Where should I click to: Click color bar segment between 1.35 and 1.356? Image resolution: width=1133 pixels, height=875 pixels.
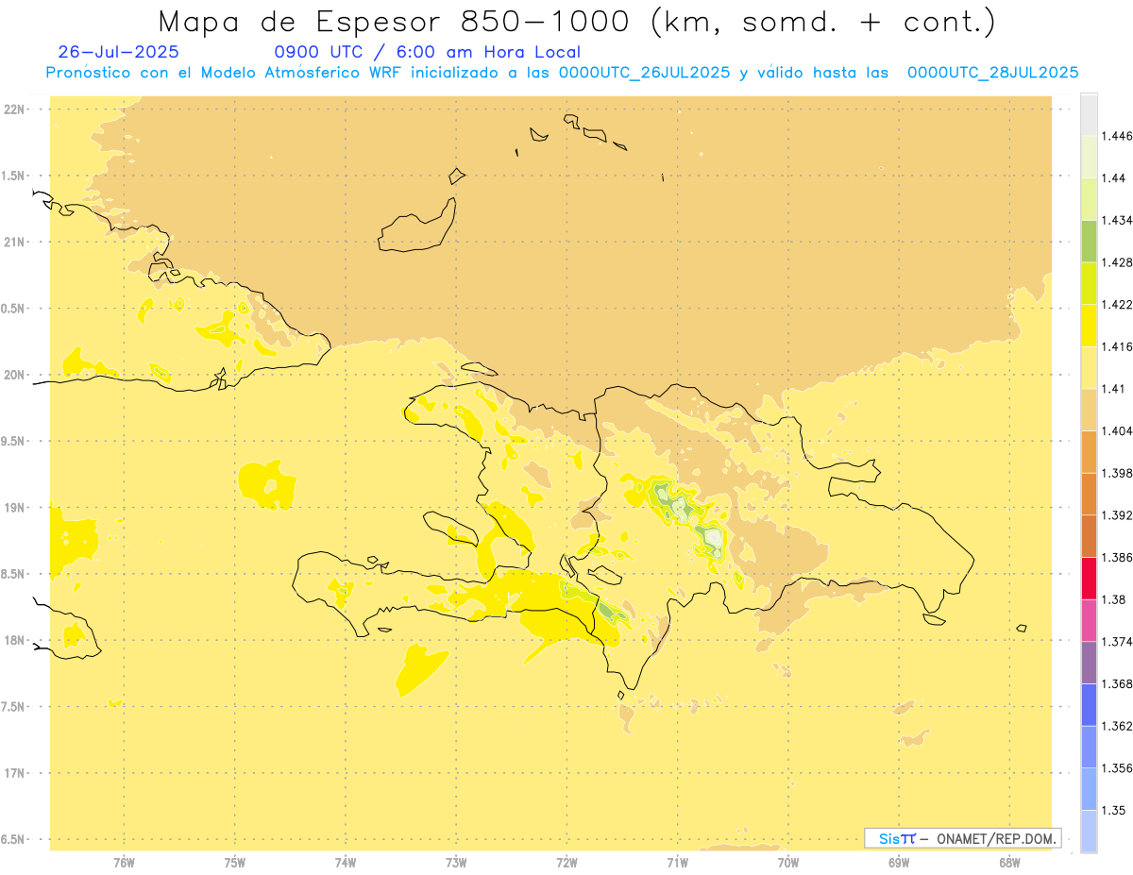pos(1089,789)
